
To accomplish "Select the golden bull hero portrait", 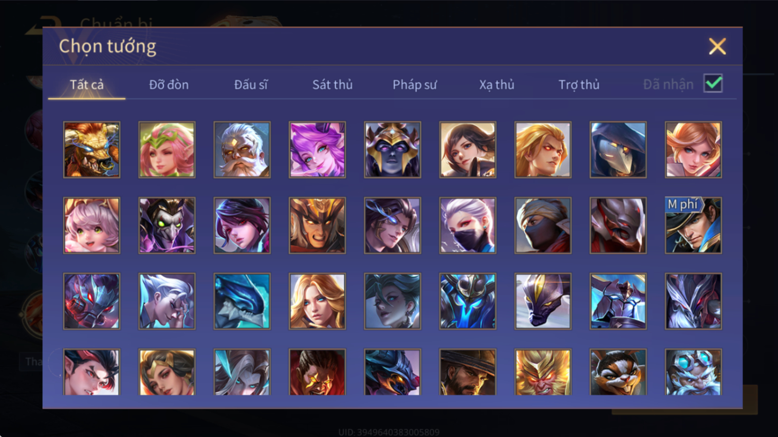I will click(91, 150).
